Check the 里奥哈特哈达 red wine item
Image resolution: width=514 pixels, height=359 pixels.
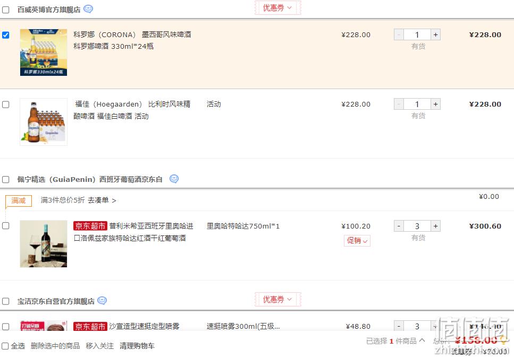tap(5, 226)
